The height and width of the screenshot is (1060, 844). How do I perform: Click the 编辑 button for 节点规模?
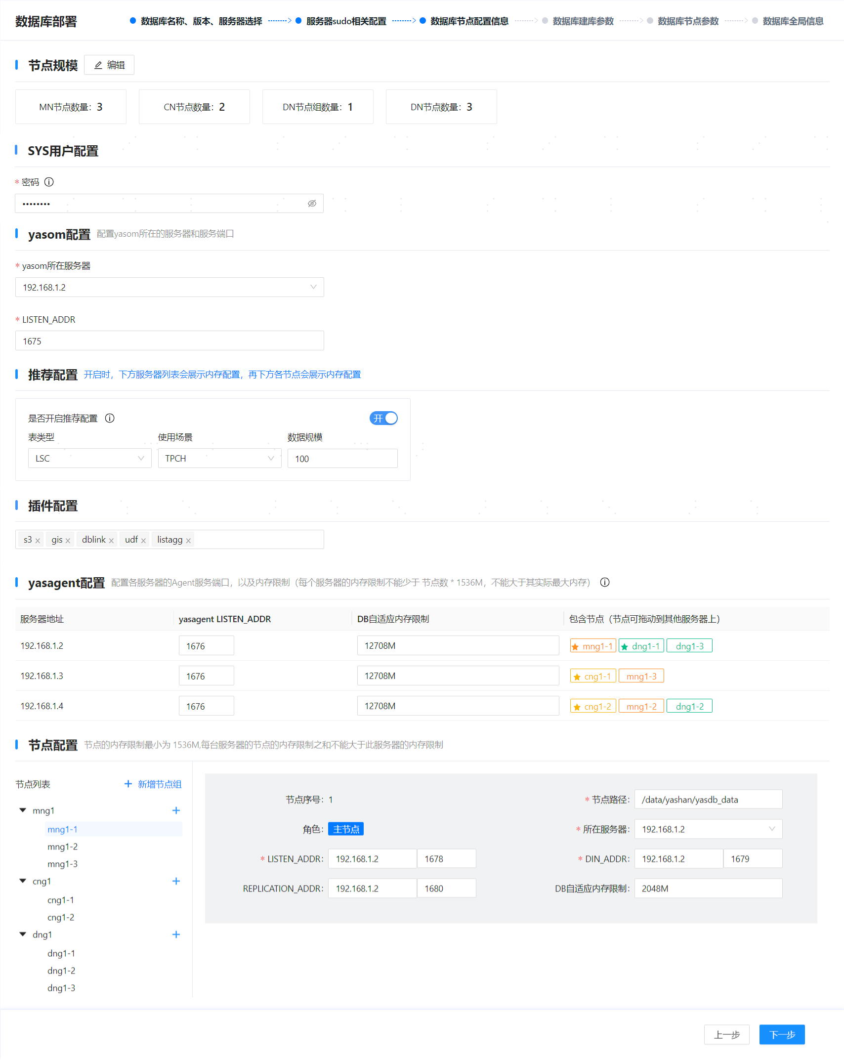(x=109, y=65)
